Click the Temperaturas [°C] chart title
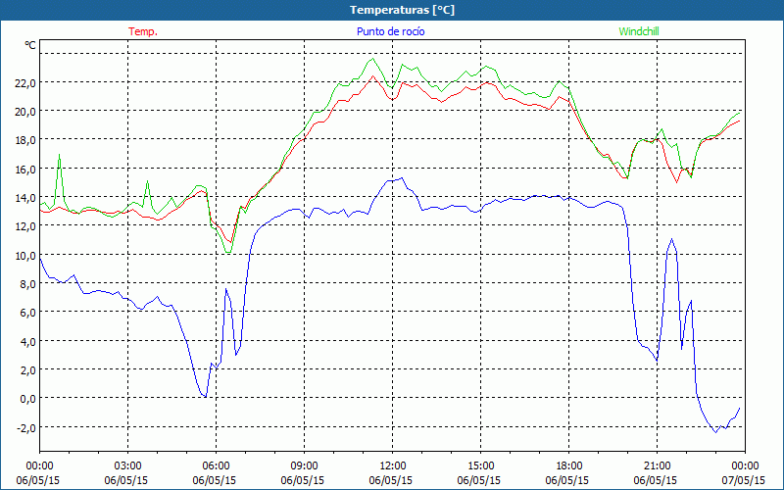 pos(402,10)
